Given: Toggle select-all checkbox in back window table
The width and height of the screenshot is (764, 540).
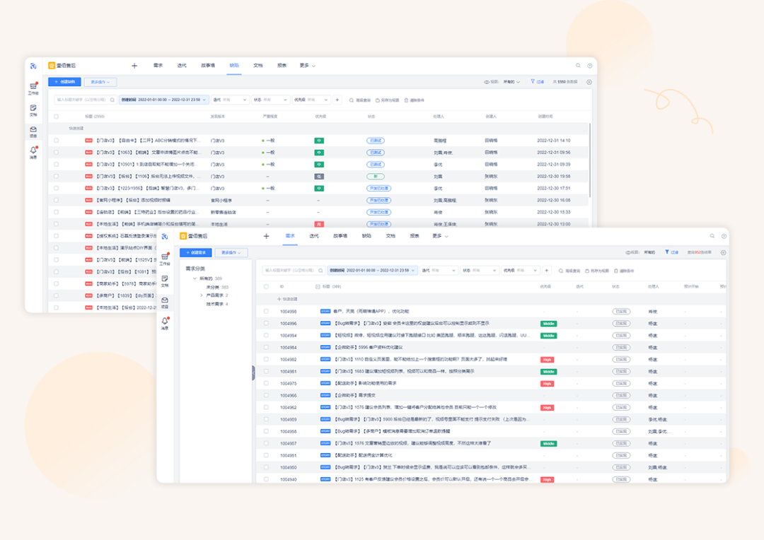Looking at the screenshot, I should click(56, 117).
